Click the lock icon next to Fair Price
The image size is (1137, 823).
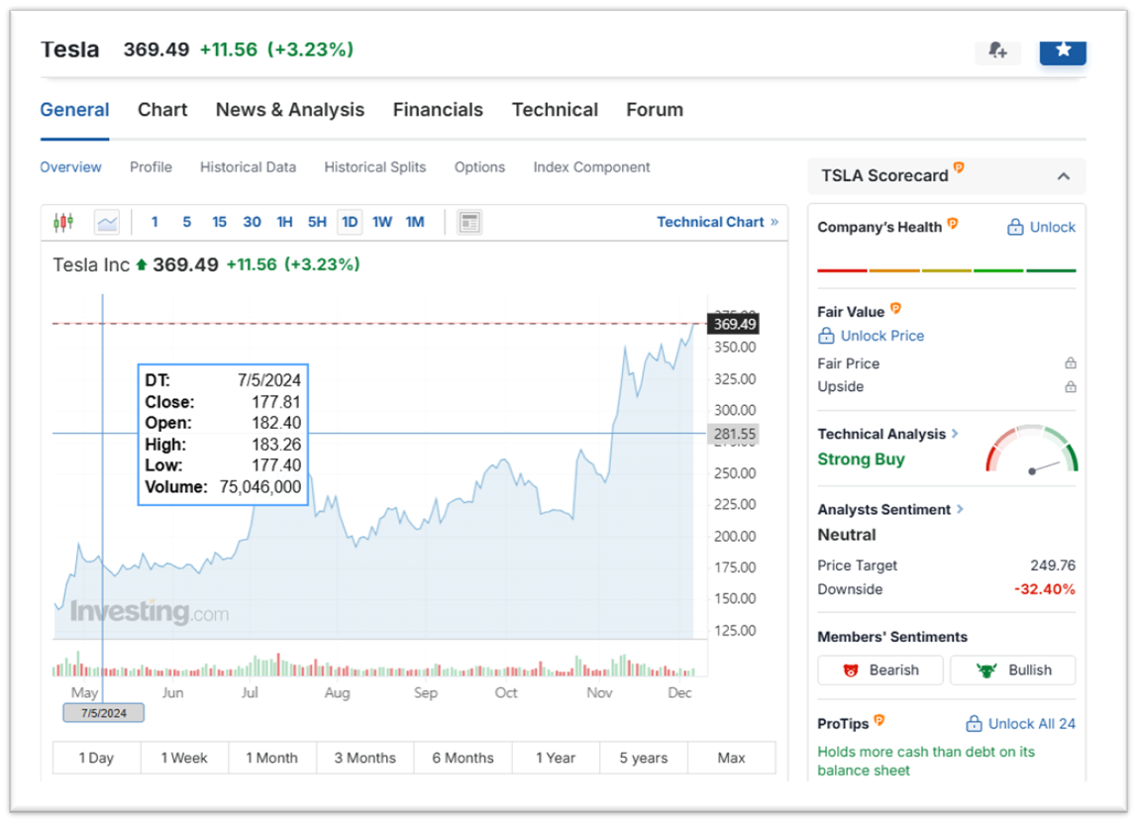click(x=1071, y=363)
